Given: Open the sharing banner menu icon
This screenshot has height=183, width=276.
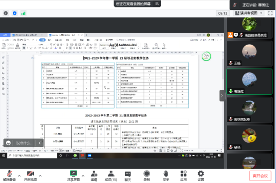Looking at the screenshot, I should pyautogui.click(x=157, y=3).
